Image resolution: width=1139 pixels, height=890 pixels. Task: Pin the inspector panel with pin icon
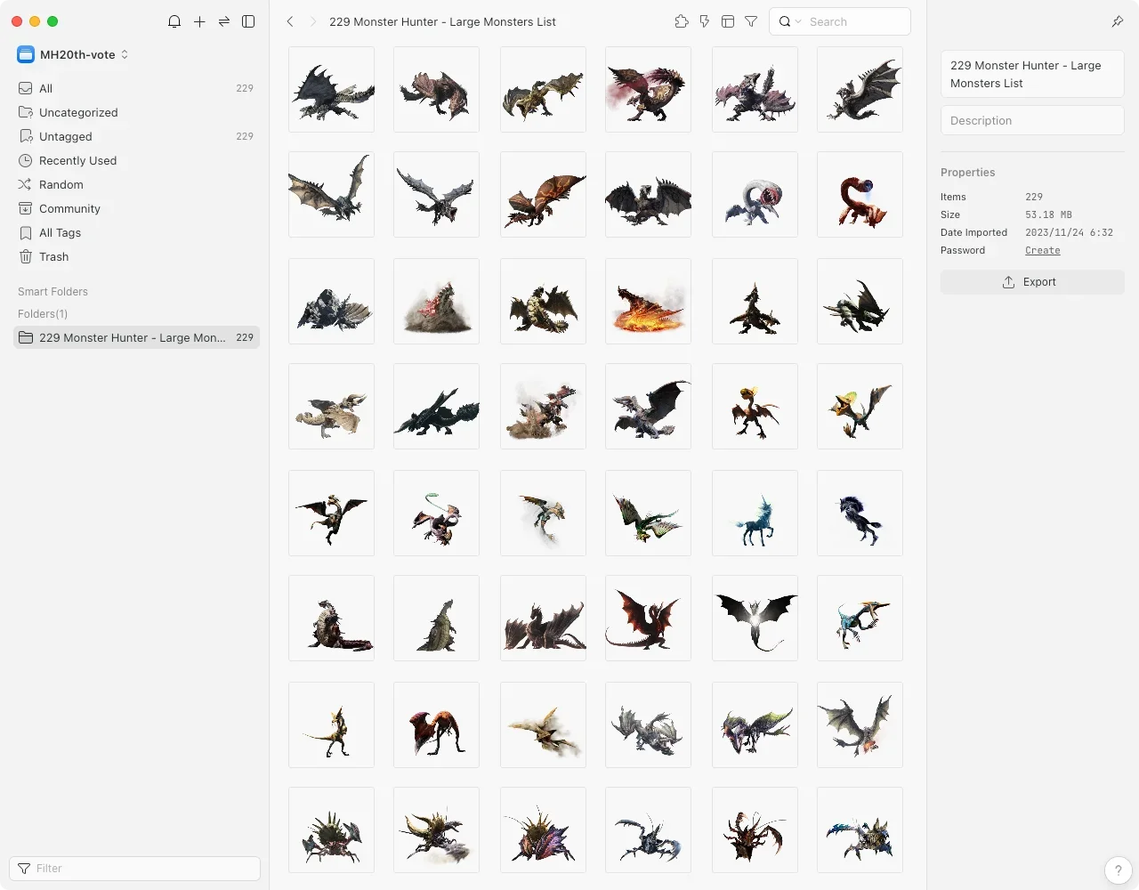click(1118, 21)
